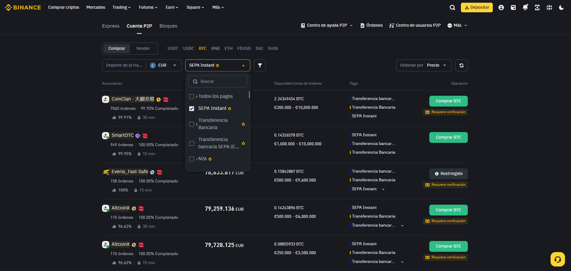This screenshot has width=571, height=271.
Task: Open the filter funnel icon
Action: [x=260, y=65]
